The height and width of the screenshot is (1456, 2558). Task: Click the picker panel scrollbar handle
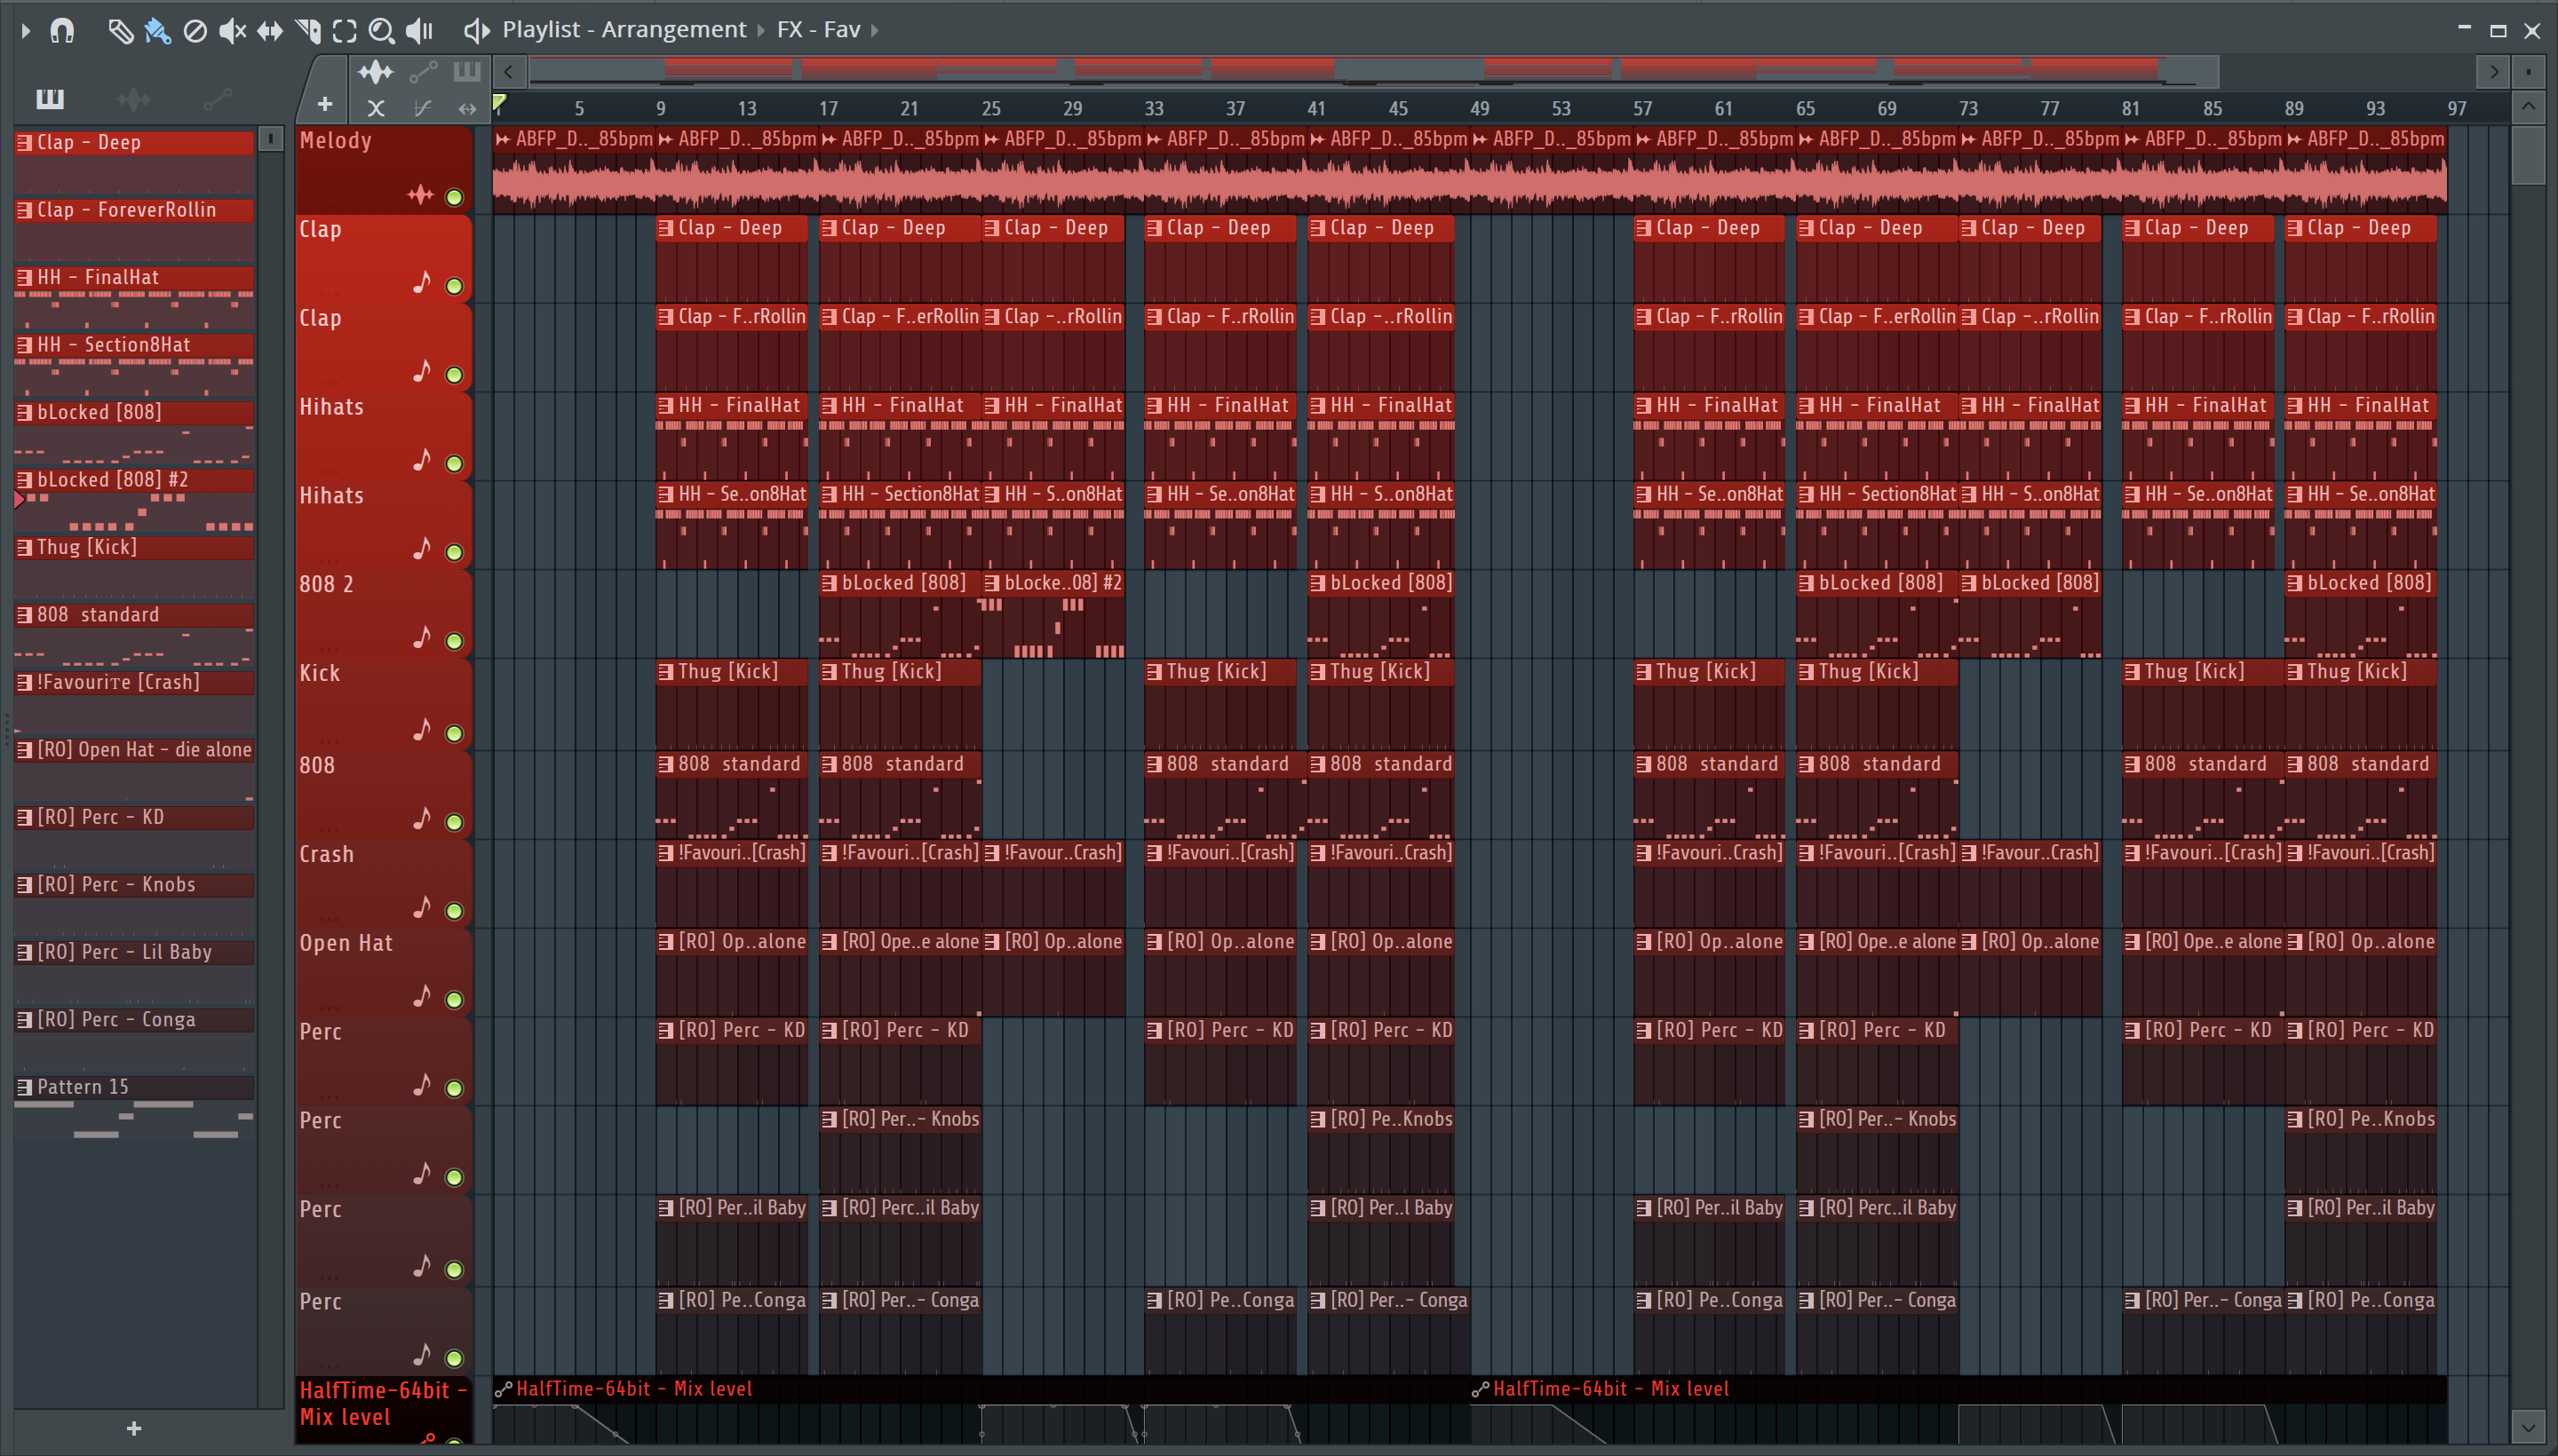270,139
